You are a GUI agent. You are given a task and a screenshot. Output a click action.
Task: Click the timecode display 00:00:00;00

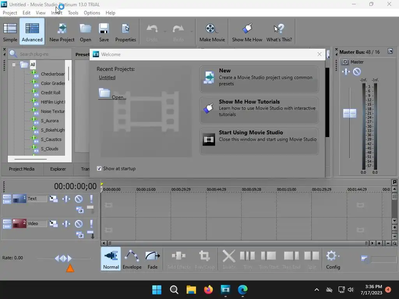75,186
